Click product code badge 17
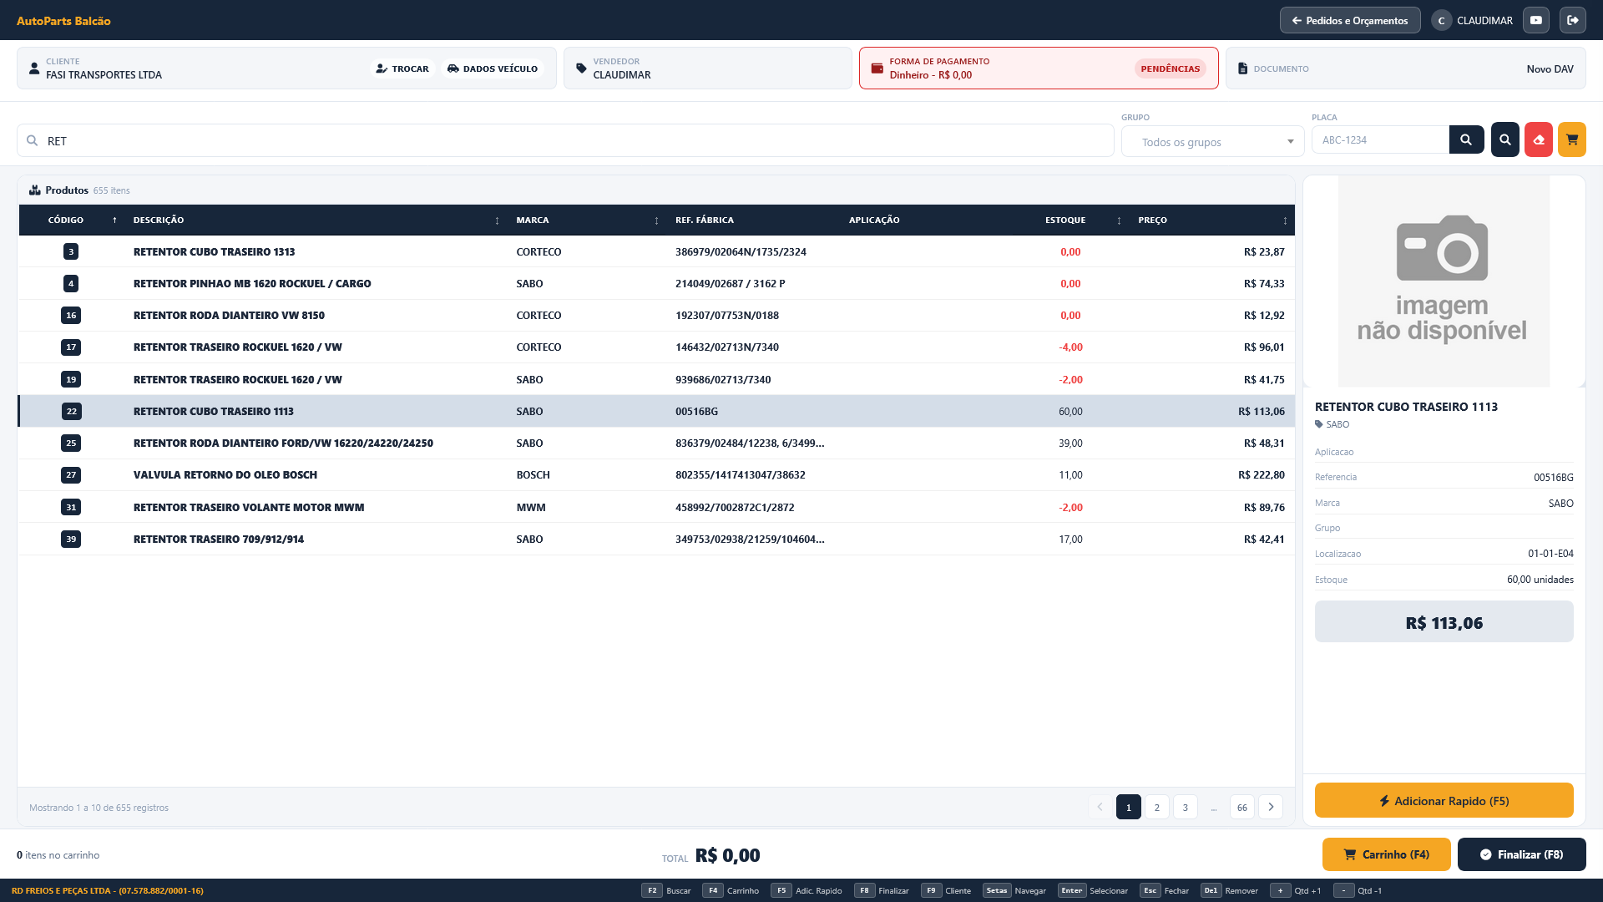Image resolution: width=1603 pixels, height=902 pixels. point(71,347)
